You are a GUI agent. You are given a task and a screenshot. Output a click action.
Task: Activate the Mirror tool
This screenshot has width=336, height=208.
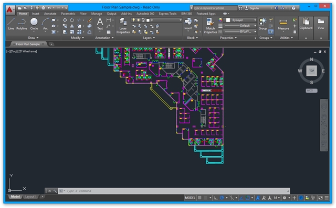(x=72, y=26)
